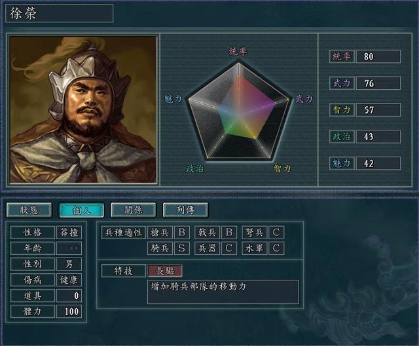Click the 統率 value 80 field

click(x=378, y=56)
